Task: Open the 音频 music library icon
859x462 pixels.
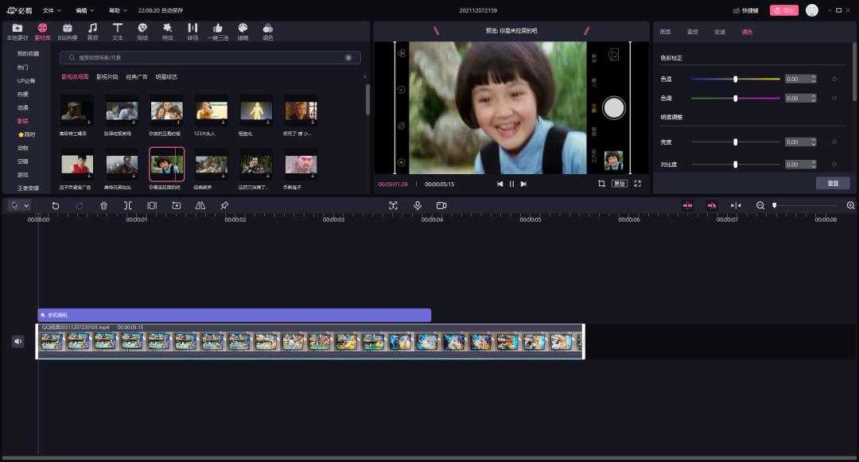Action: [x=92, y=31]
